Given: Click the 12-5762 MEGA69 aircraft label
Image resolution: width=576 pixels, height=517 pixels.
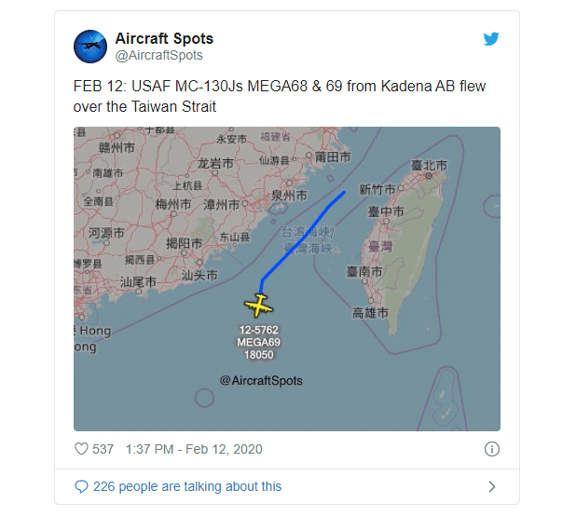Looking at the screenshot, I should [259, 342].
